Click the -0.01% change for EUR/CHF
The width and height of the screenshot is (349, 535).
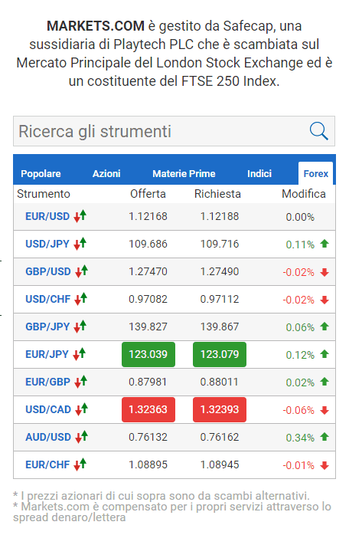click(x=298, y=465)
